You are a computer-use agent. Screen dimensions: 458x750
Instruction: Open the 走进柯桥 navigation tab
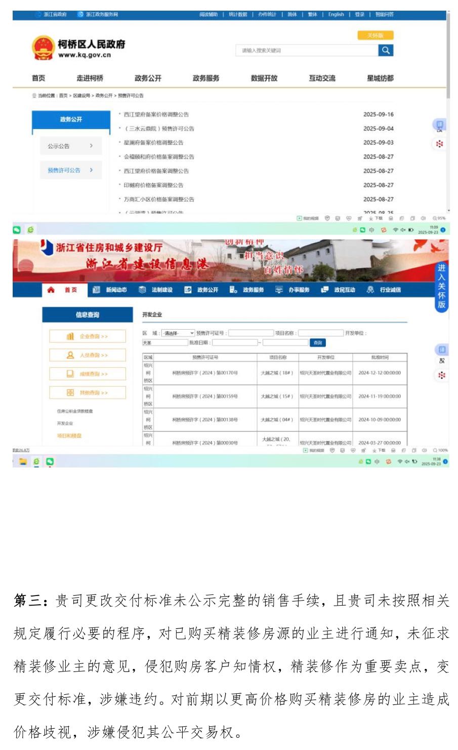90,78
